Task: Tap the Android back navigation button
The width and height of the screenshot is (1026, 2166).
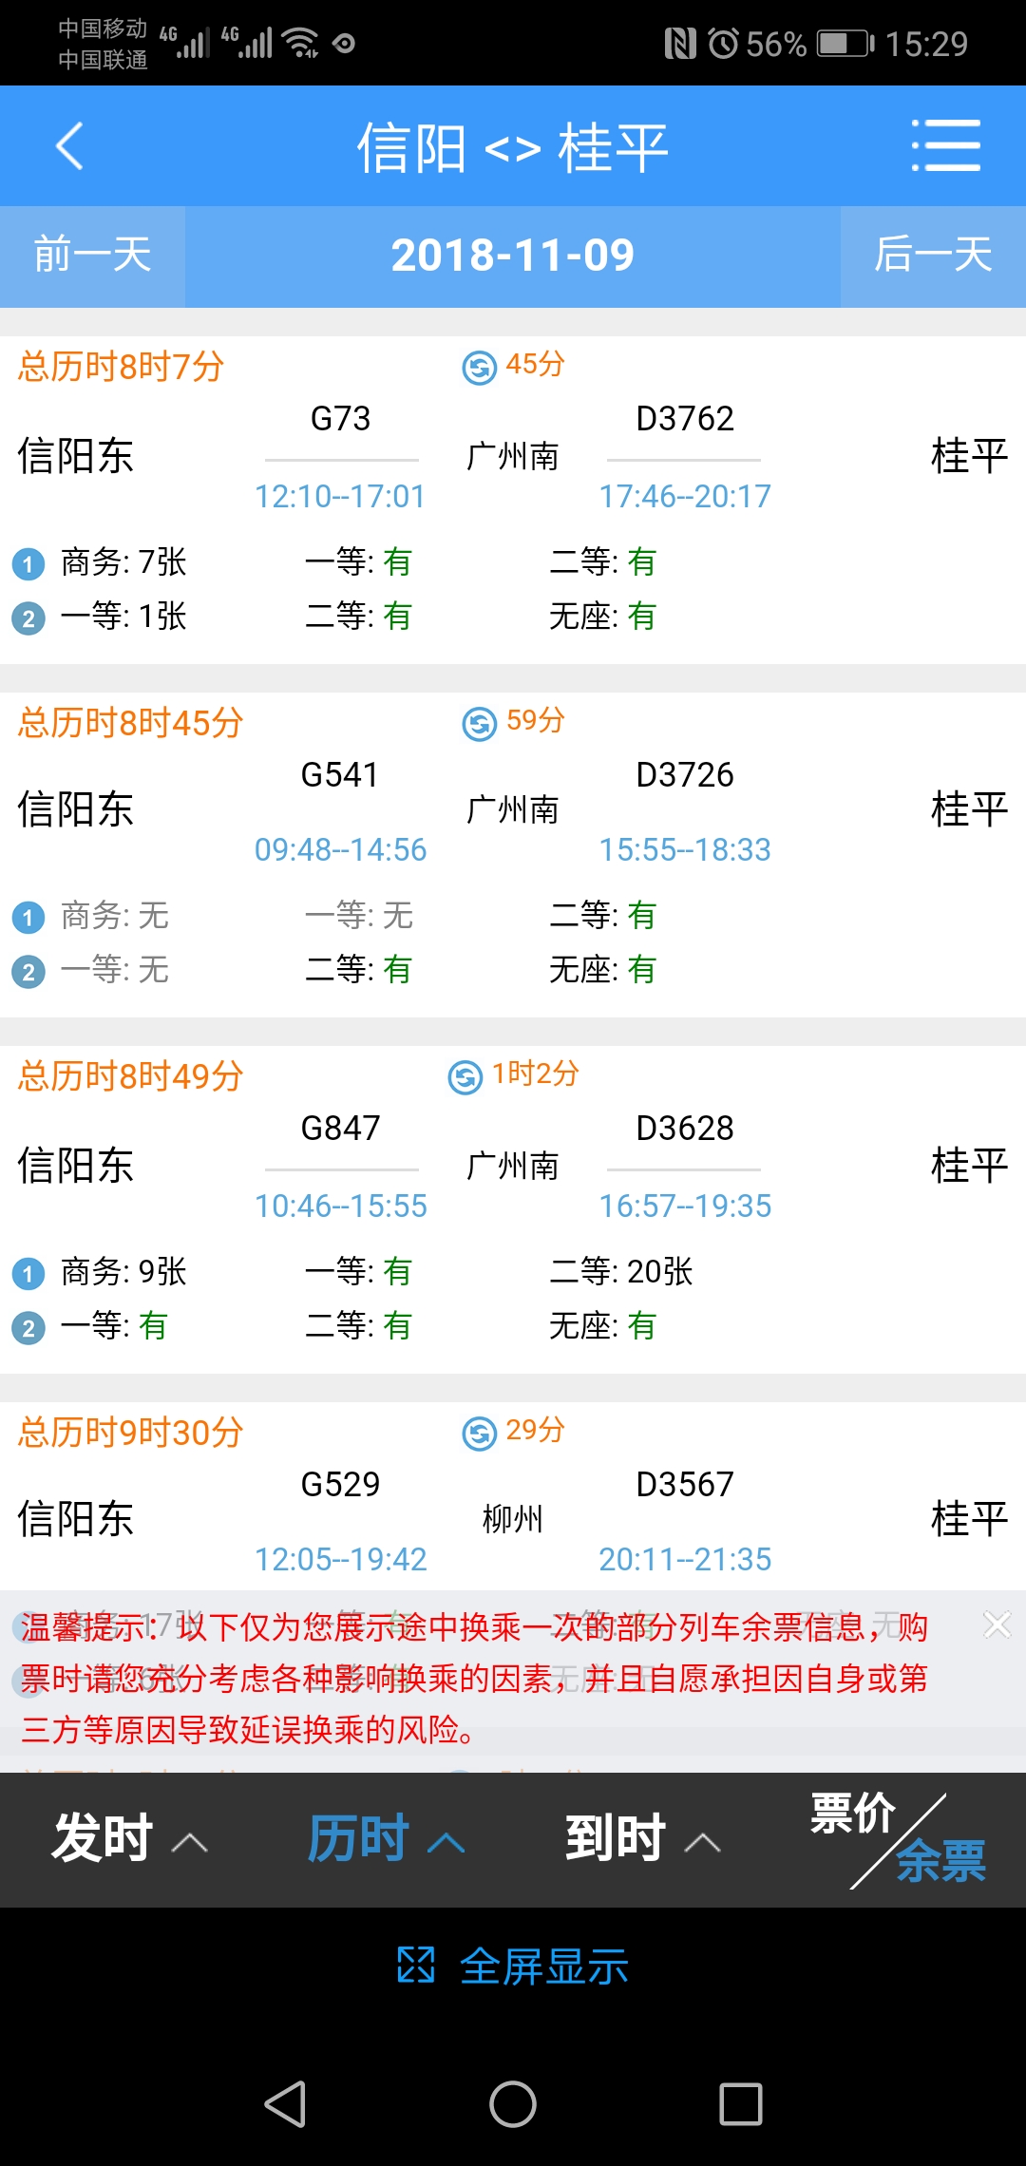Action: (x=285, y=2104)
